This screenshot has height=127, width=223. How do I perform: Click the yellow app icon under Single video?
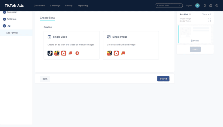(x=57, y=53)
